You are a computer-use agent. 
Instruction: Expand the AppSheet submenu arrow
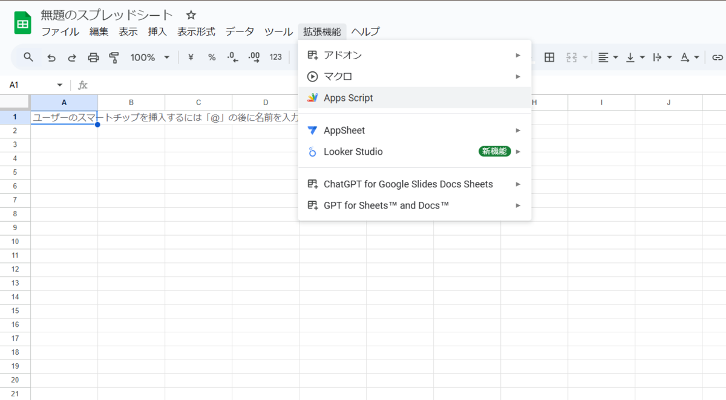[518, 131]
